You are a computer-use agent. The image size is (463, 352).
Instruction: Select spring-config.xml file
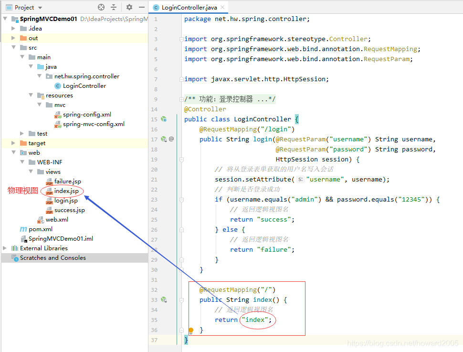[87, 114]
